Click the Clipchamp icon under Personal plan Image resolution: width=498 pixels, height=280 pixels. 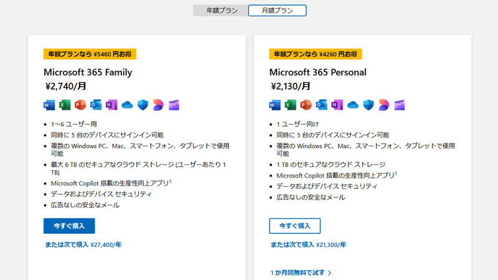399,105
